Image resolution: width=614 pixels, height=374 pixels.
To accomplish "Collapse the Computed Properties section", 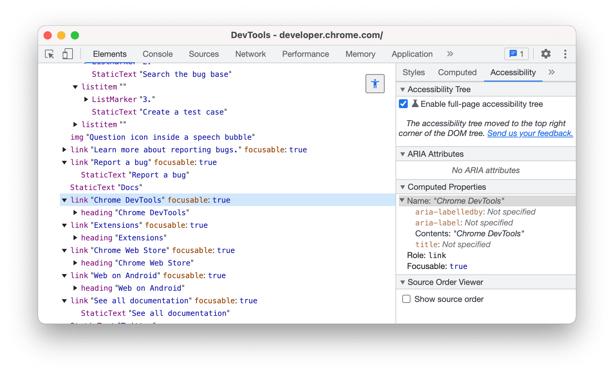I will (403, 187).
